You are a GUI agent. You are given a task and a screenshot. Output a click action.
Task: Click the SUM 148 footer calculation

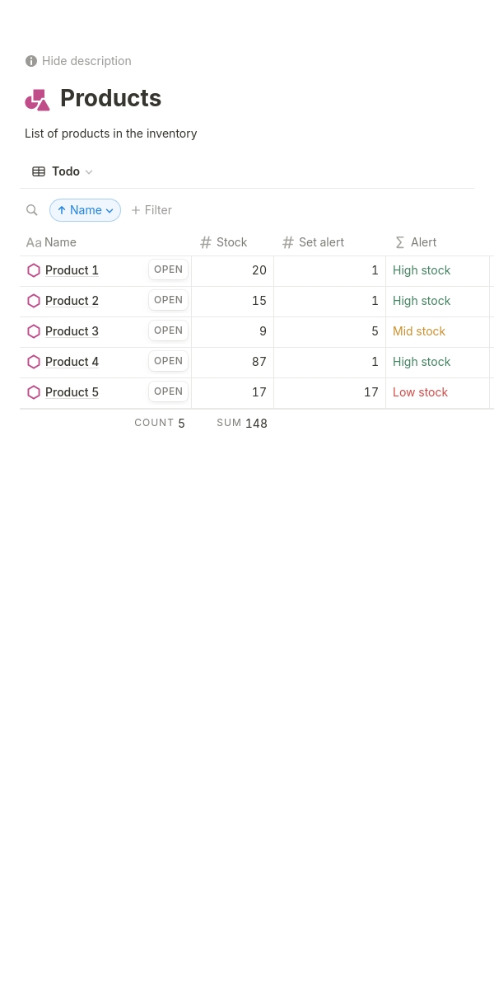pos(242,423)
